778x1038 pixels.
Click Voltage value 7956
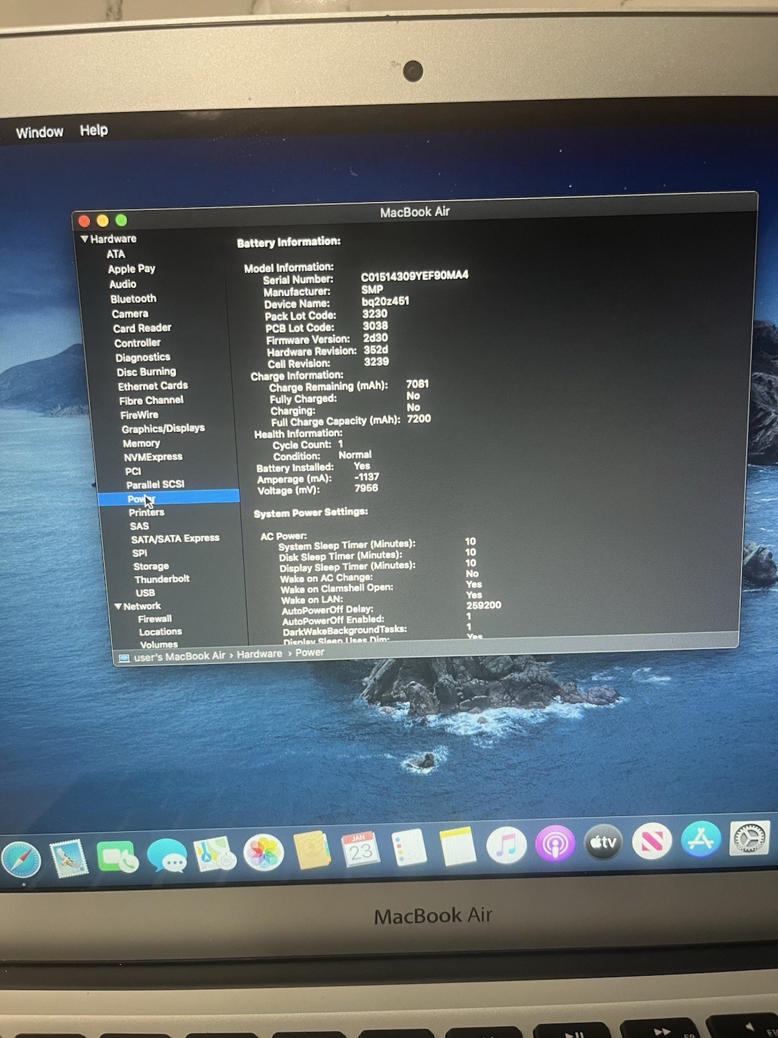click(366, 488)
